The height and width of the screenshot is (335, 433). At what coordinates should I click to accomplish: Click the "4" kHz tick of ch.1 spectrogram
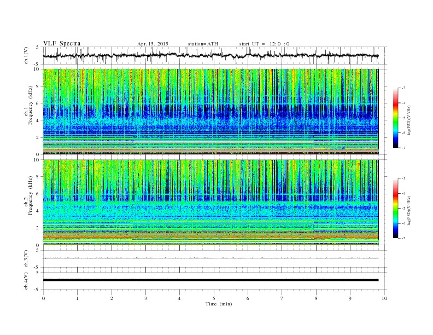point(38,120)
